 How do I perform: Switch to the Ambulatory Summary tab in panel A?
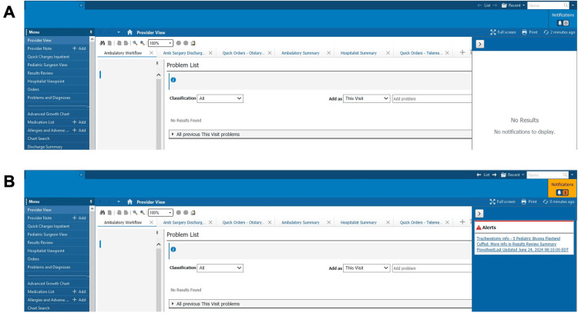click(x=301, y=53)
